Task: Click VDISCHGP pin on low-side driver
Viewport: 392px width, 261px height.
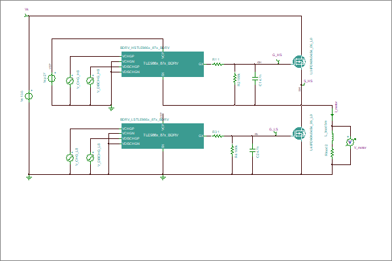Action: tap(131, 138)
